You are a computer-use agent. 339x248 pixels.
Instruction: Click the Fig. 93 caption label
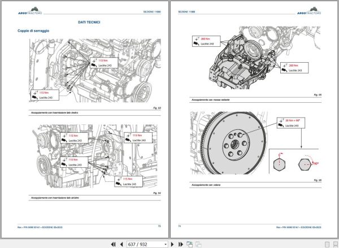tap(157, 108)
